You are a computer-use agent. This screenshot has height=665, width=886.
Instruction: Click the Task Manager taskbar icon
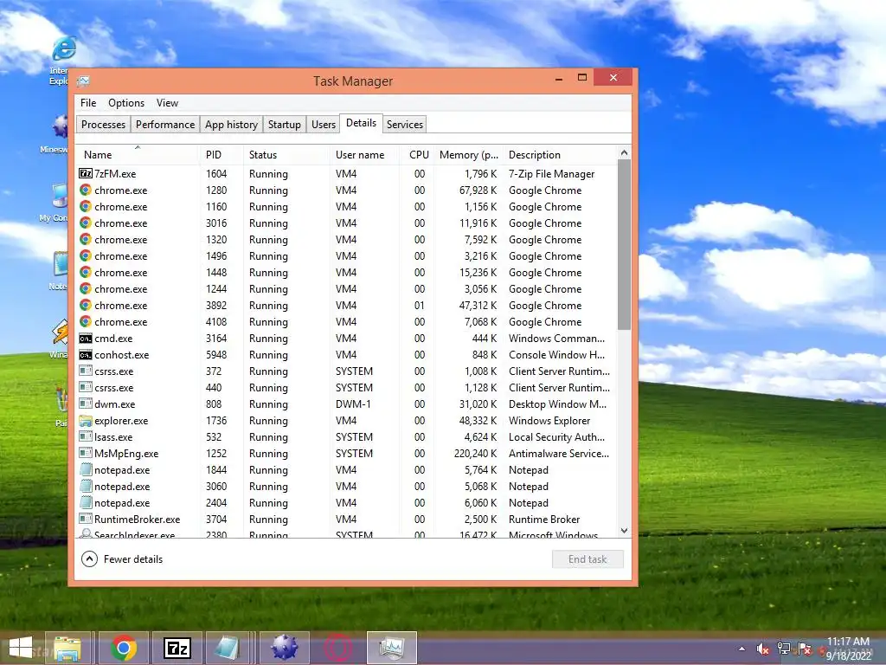click(392, 648)
